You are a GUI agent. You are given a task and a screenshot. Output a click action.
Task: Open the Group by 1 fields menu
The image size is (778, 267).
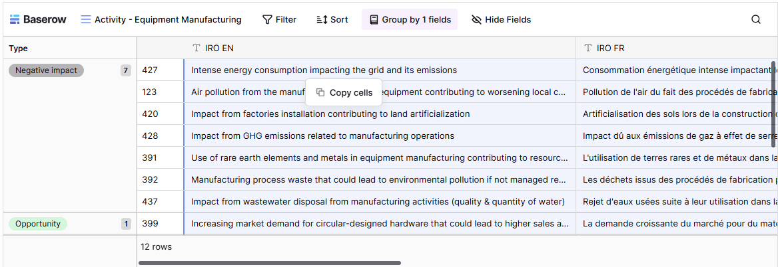point(410,20)
